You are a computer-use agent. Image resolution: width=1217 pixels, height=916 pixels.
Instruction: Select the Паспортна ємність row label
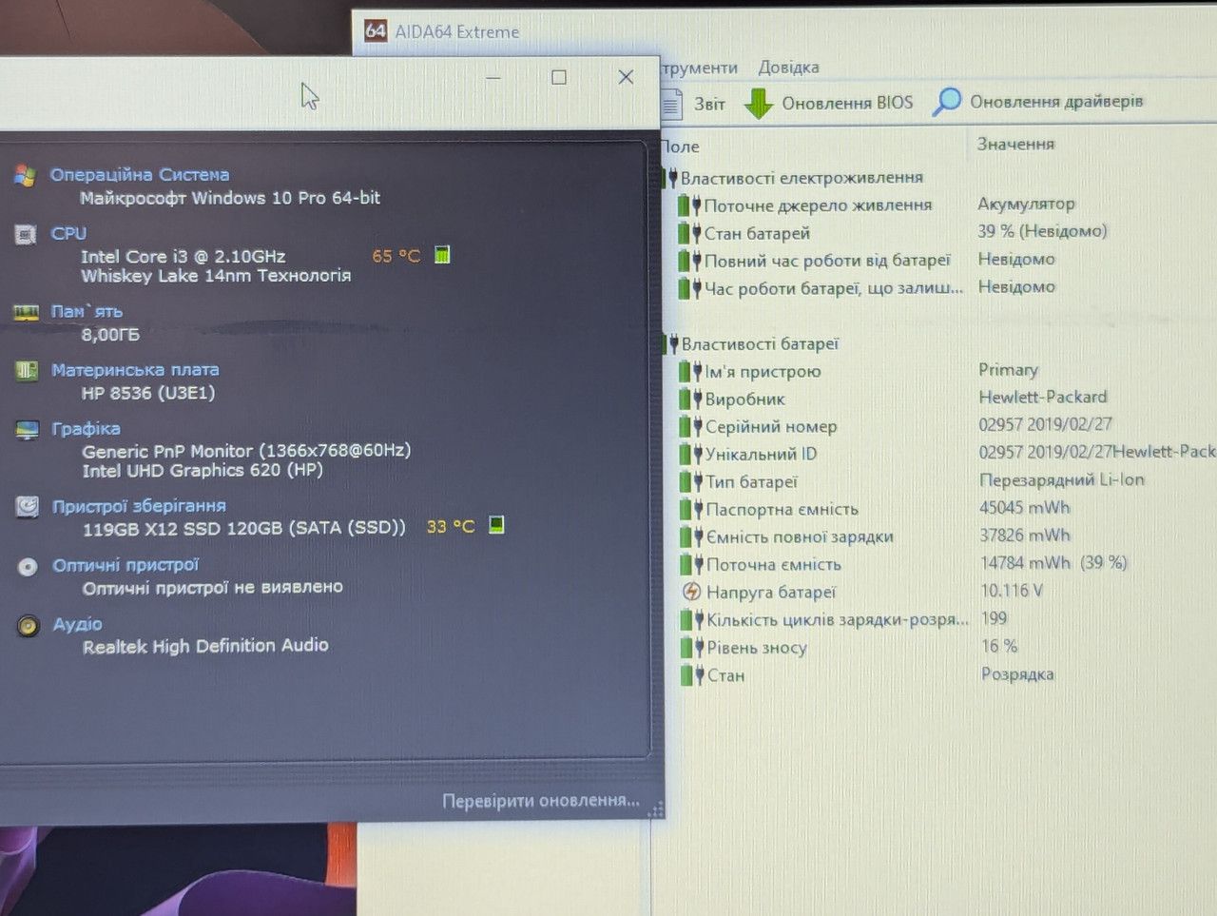(782, 509)
